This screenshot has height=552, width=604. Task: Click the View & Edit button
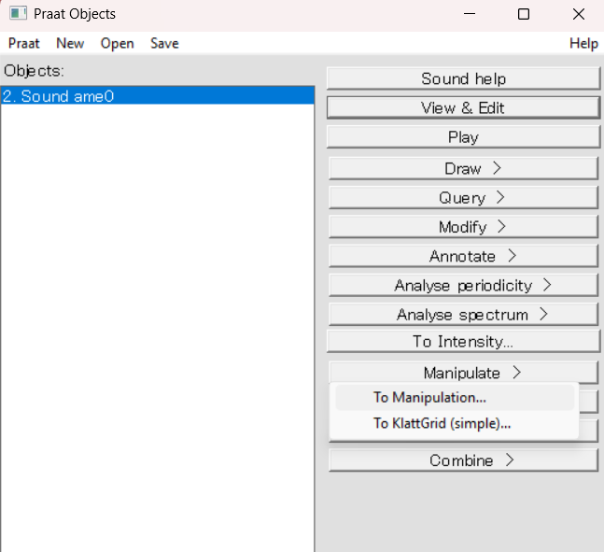pos(463,108)
